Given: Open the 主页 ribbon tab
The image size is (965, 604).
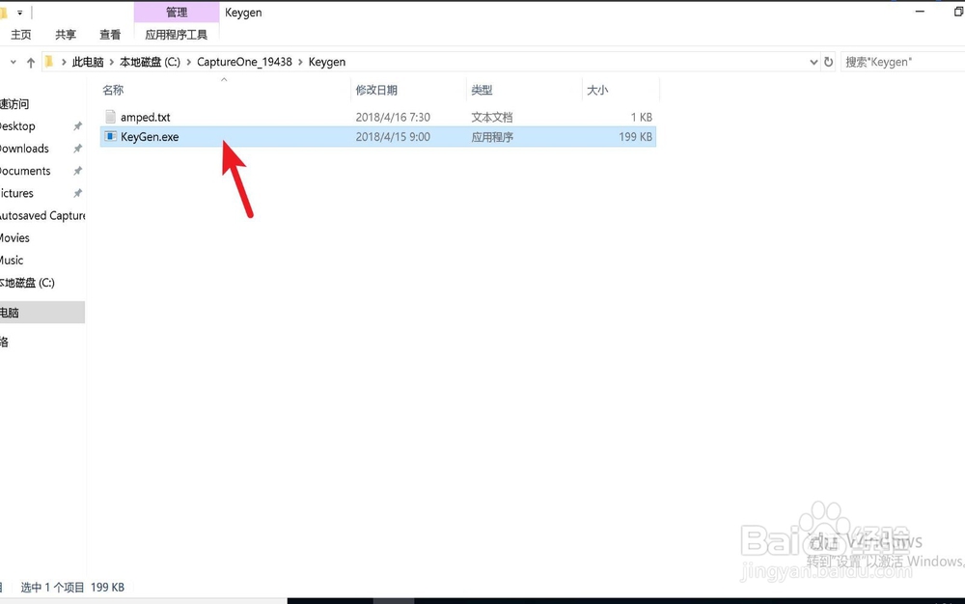Looking at the screenshot, I should point(21,35).
